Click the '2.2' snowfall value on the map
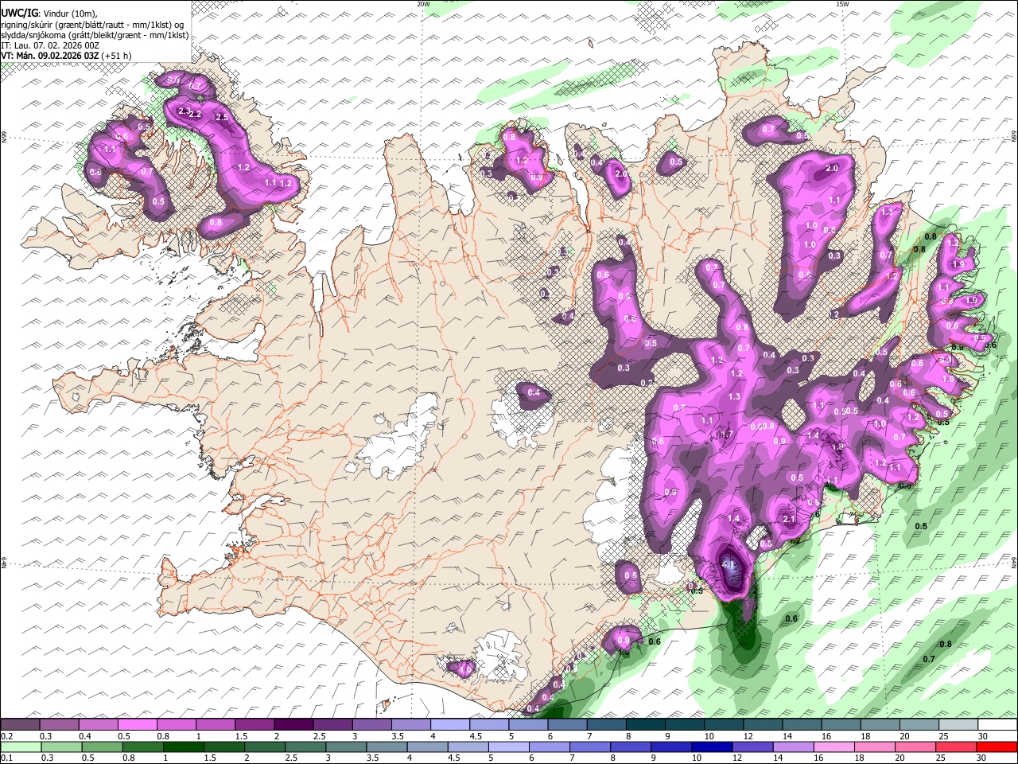The width and height of the screenshot is (1018, 764). pyautogui.click(x=195, y=115)
